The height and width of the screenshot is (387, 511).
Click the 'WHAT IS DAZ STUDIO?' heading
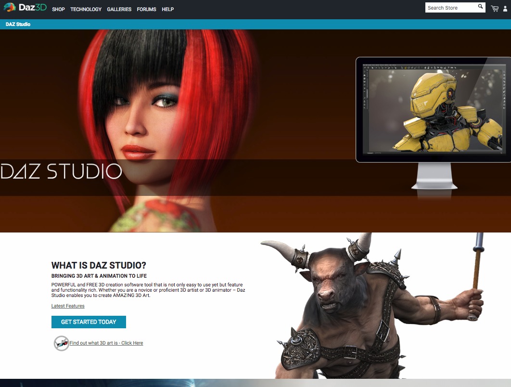pyautogui.click(x=99, y=265)
